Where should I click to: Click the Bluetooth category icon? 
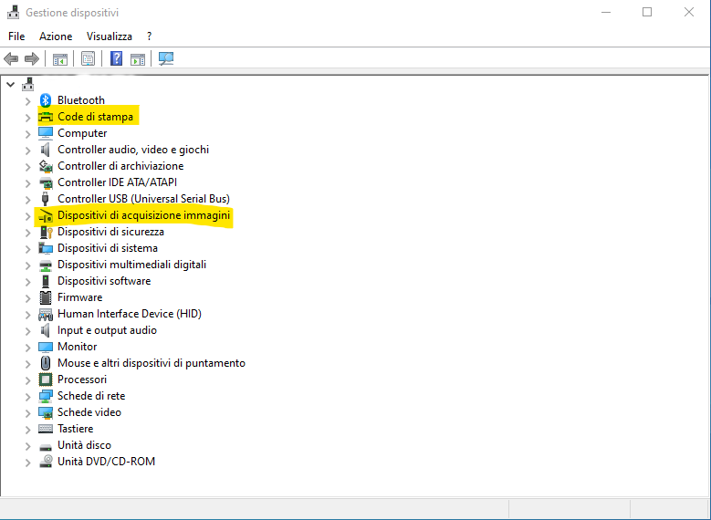click(46, 100)
